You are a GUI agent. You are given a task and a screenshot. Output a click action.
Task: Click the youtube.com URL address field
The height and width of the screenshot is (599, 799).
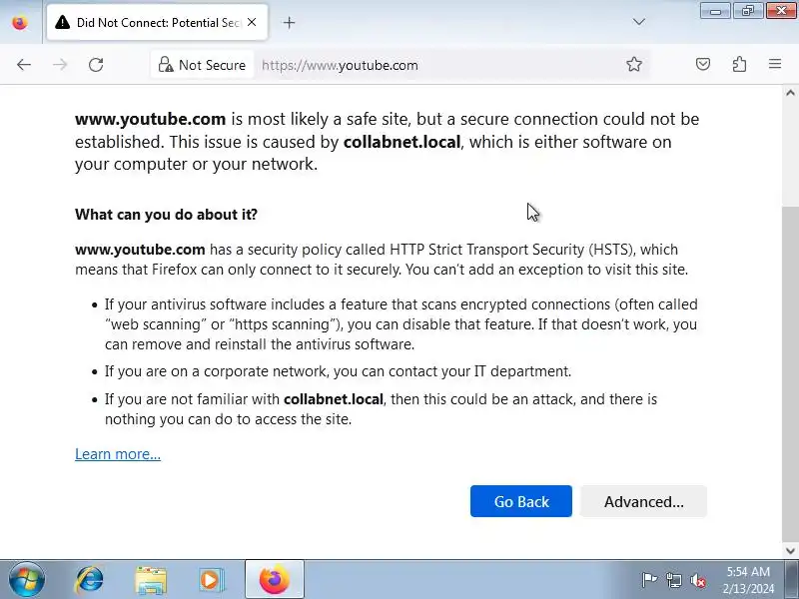click(x=438, y=65)
